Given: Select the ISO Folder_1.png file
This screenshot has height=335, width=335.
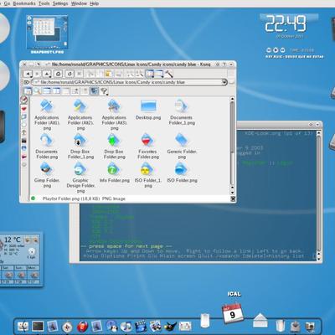Looking at the screenshot, I should (x=147, y=175).
